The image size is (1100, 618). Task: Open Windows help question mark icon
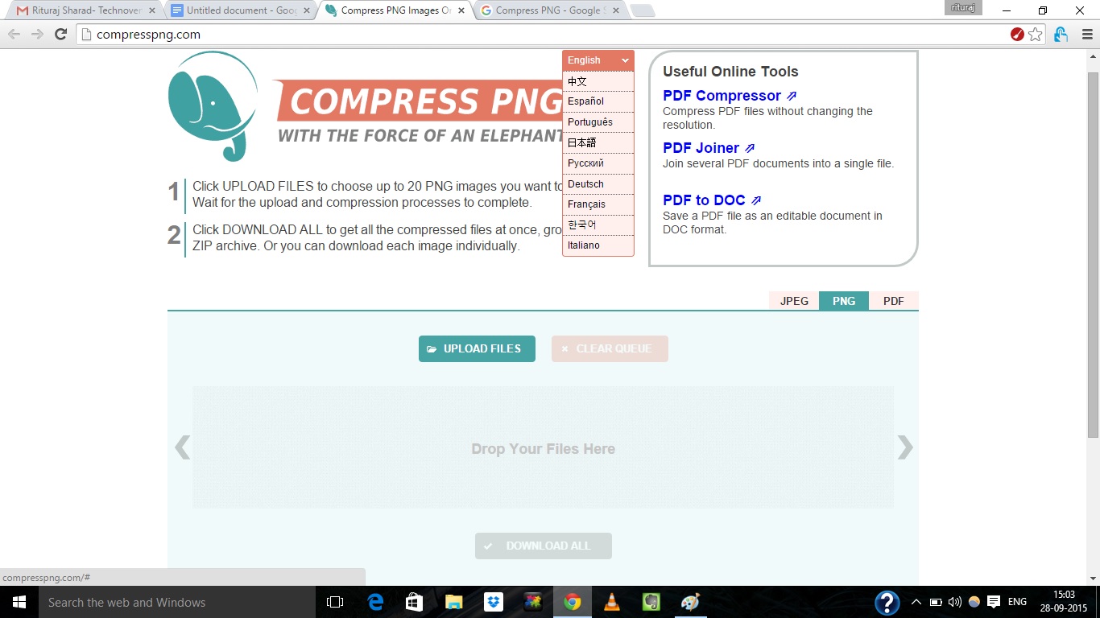[x=887, y=602]
